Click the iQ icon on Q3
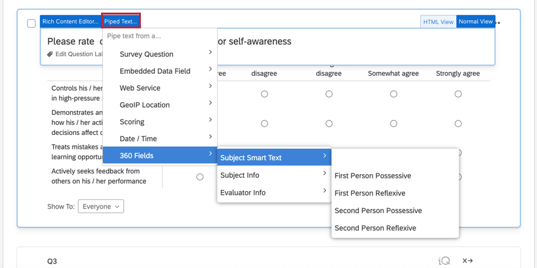537x268 pixels. point(444,260)
